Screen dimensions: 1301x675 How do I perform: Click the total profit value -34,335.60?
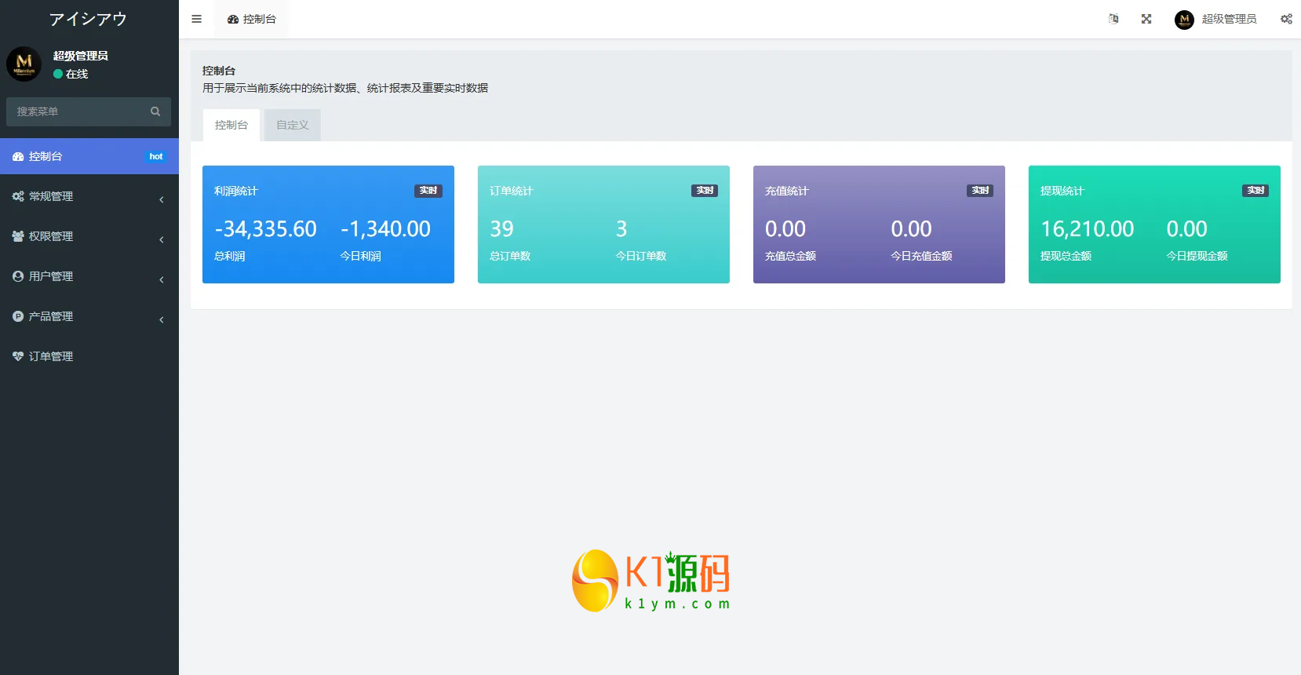point(266,229)
